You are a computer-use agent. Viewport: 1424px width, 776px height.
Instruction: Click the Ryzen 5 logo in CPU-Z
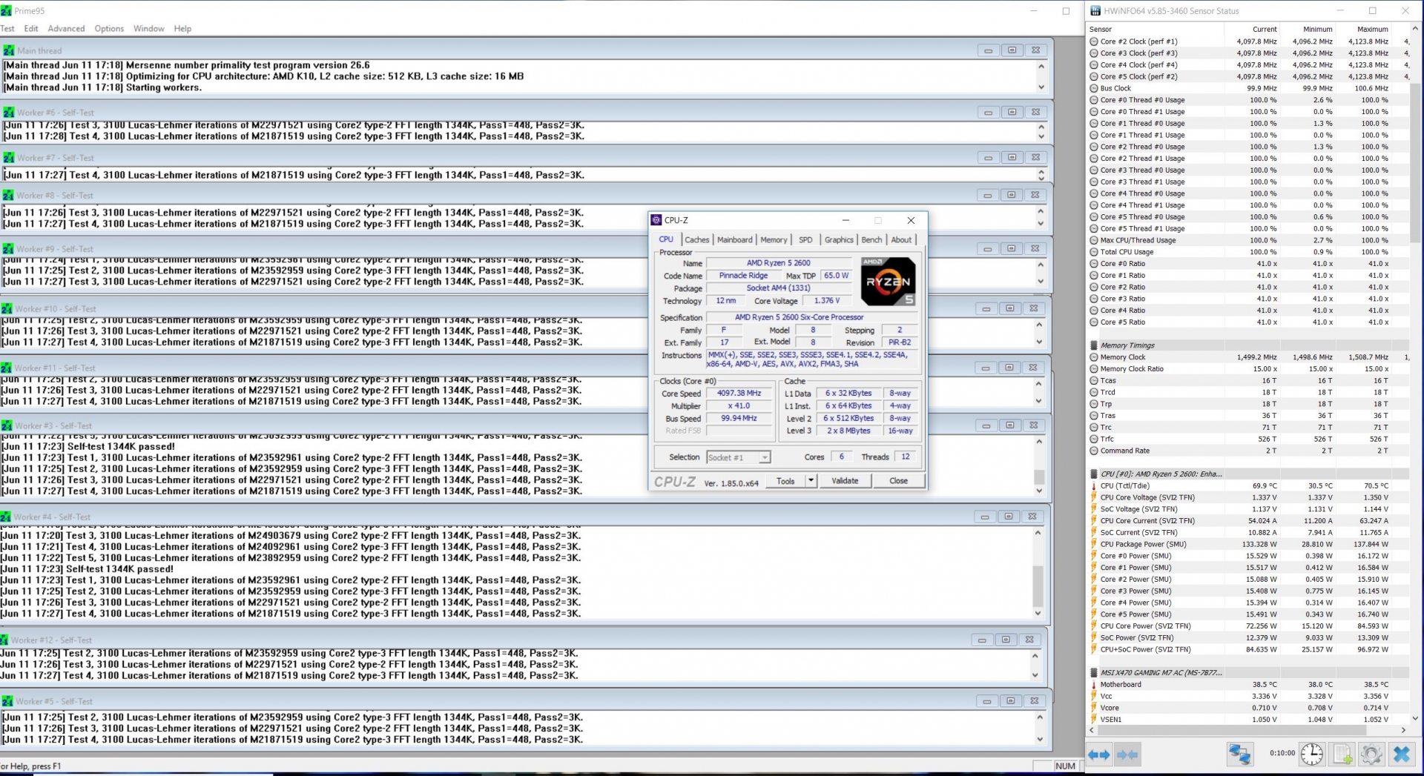click(x=888, y=282)
